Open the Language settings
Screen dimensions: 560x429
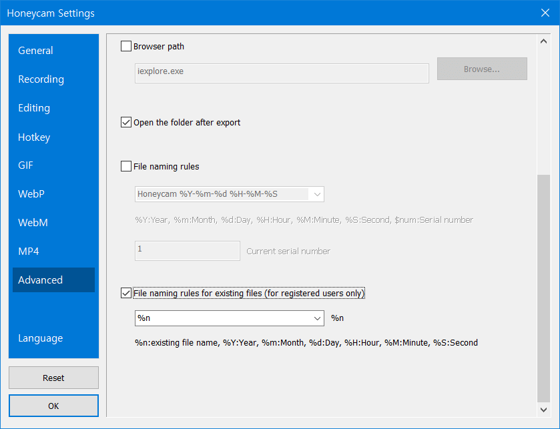pos(41,338)
